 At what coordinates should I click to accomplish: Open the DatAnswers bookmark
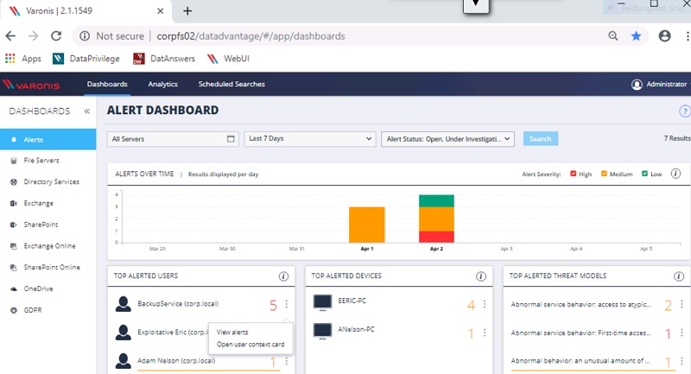(x=164, y=59)
